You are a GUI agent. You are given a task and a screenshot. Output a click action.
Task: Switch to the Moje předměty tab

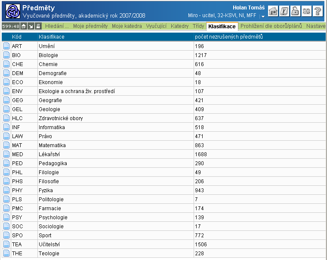[x=90, y=27]
